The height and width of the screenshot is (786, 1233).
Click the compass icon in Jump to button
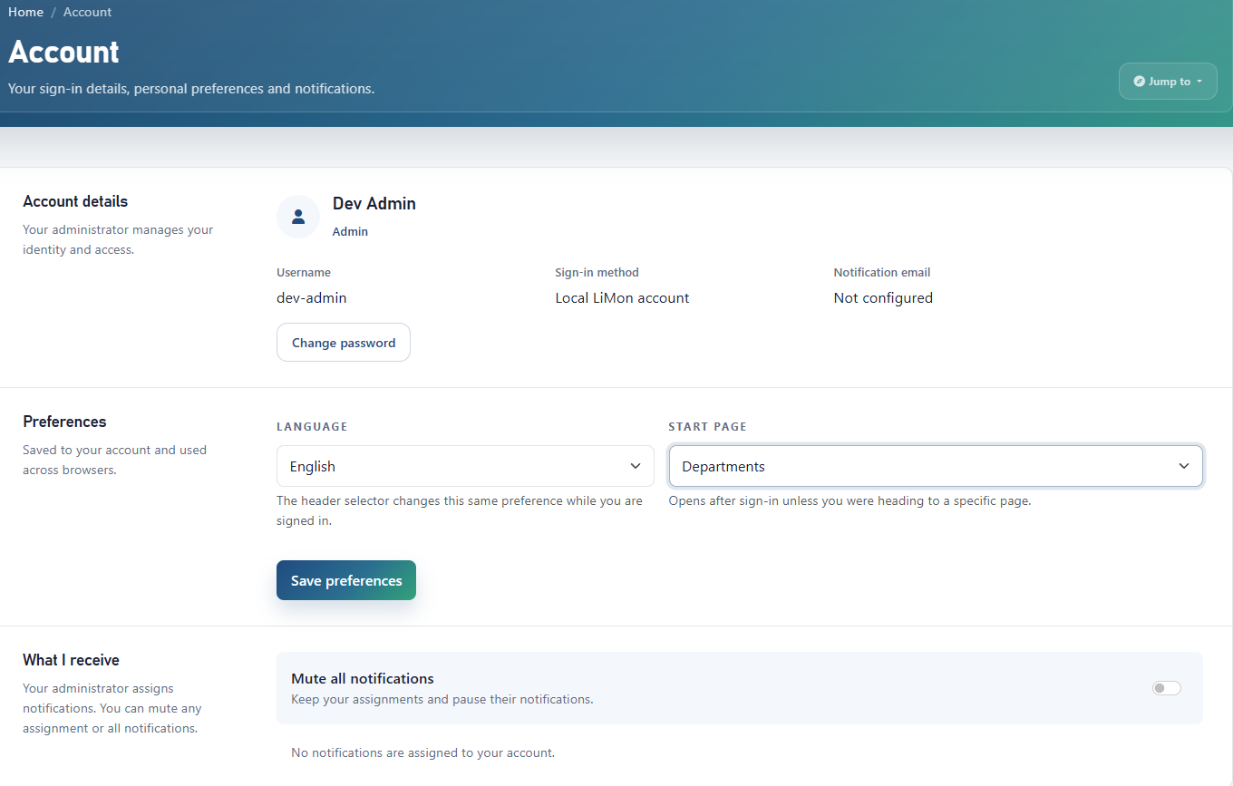tap(1140, 82)
